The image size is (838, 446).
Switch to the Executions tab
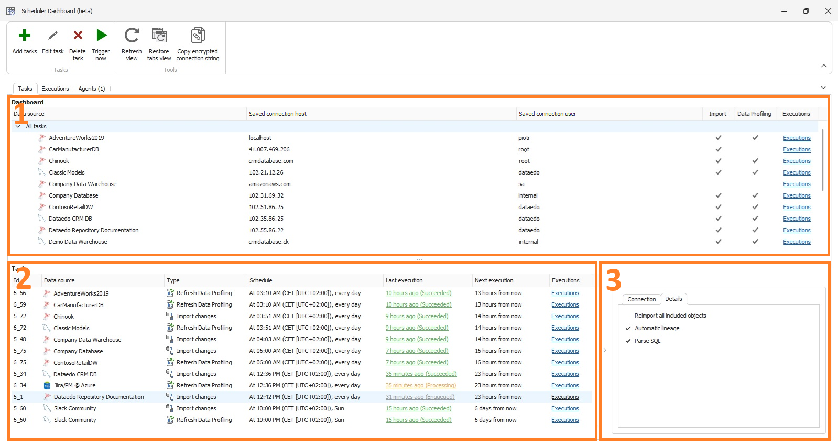click(55, 89)
